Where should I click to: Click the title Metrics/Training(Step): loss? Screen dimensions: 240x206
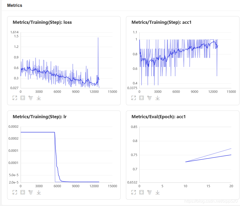pos(42,22)
